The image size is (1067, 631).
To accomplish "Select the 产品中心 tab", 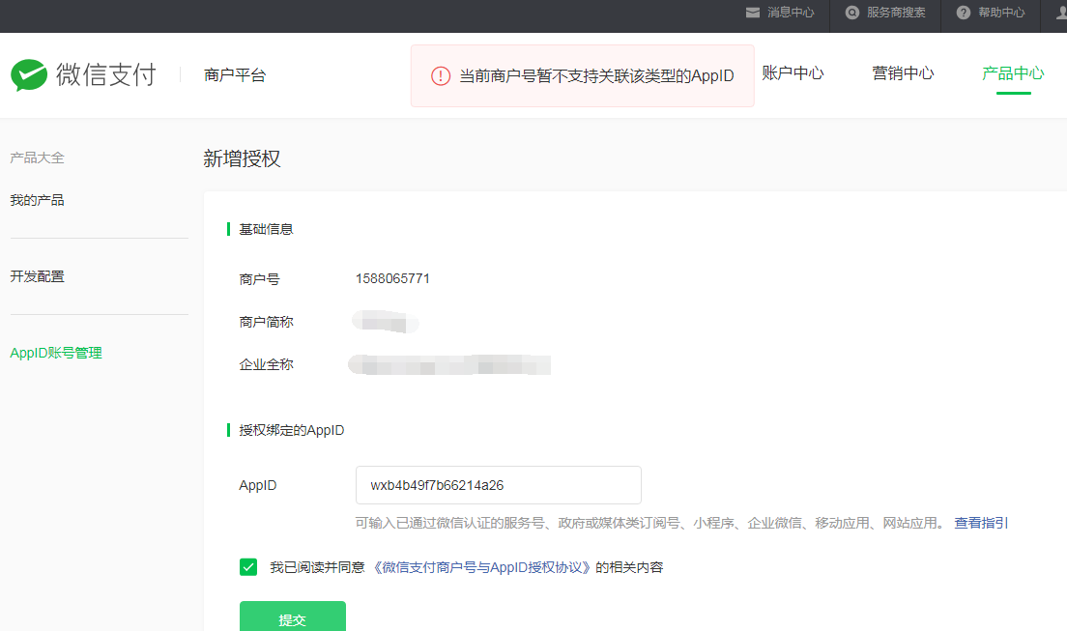I will 1013,72.
